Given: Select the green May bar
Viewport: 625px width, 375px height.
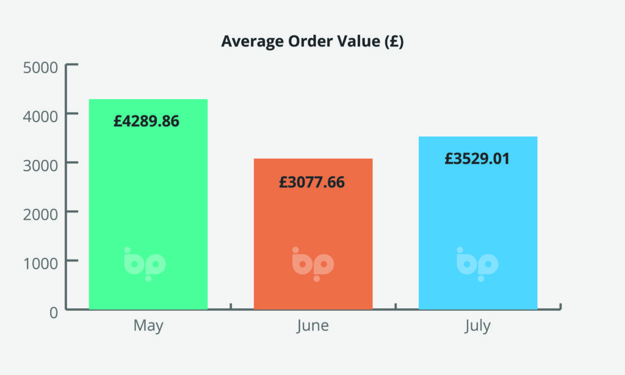Looking at the screenshot, I should 148,204.
